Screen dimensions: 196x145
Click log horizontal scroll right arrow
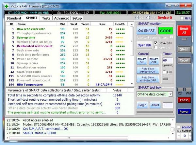click(168, 138)
